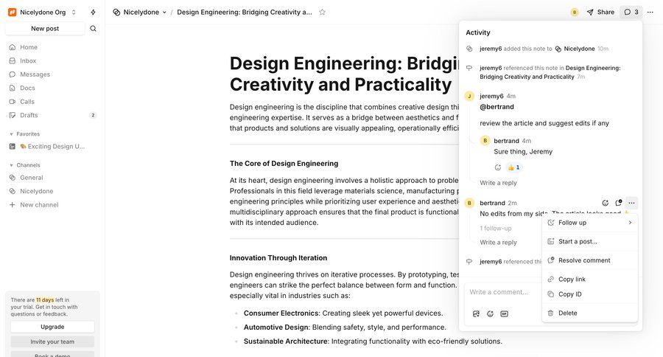Click resolve icon on bertrand's comment

tap(618, 203)
